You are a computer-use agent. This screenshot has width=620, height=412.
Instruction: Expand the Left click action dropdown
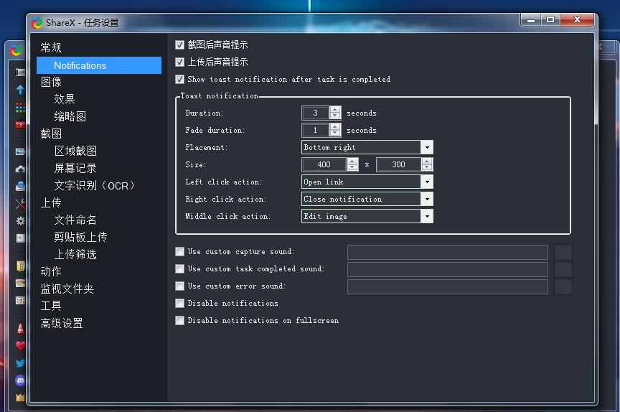click(367, 182)
